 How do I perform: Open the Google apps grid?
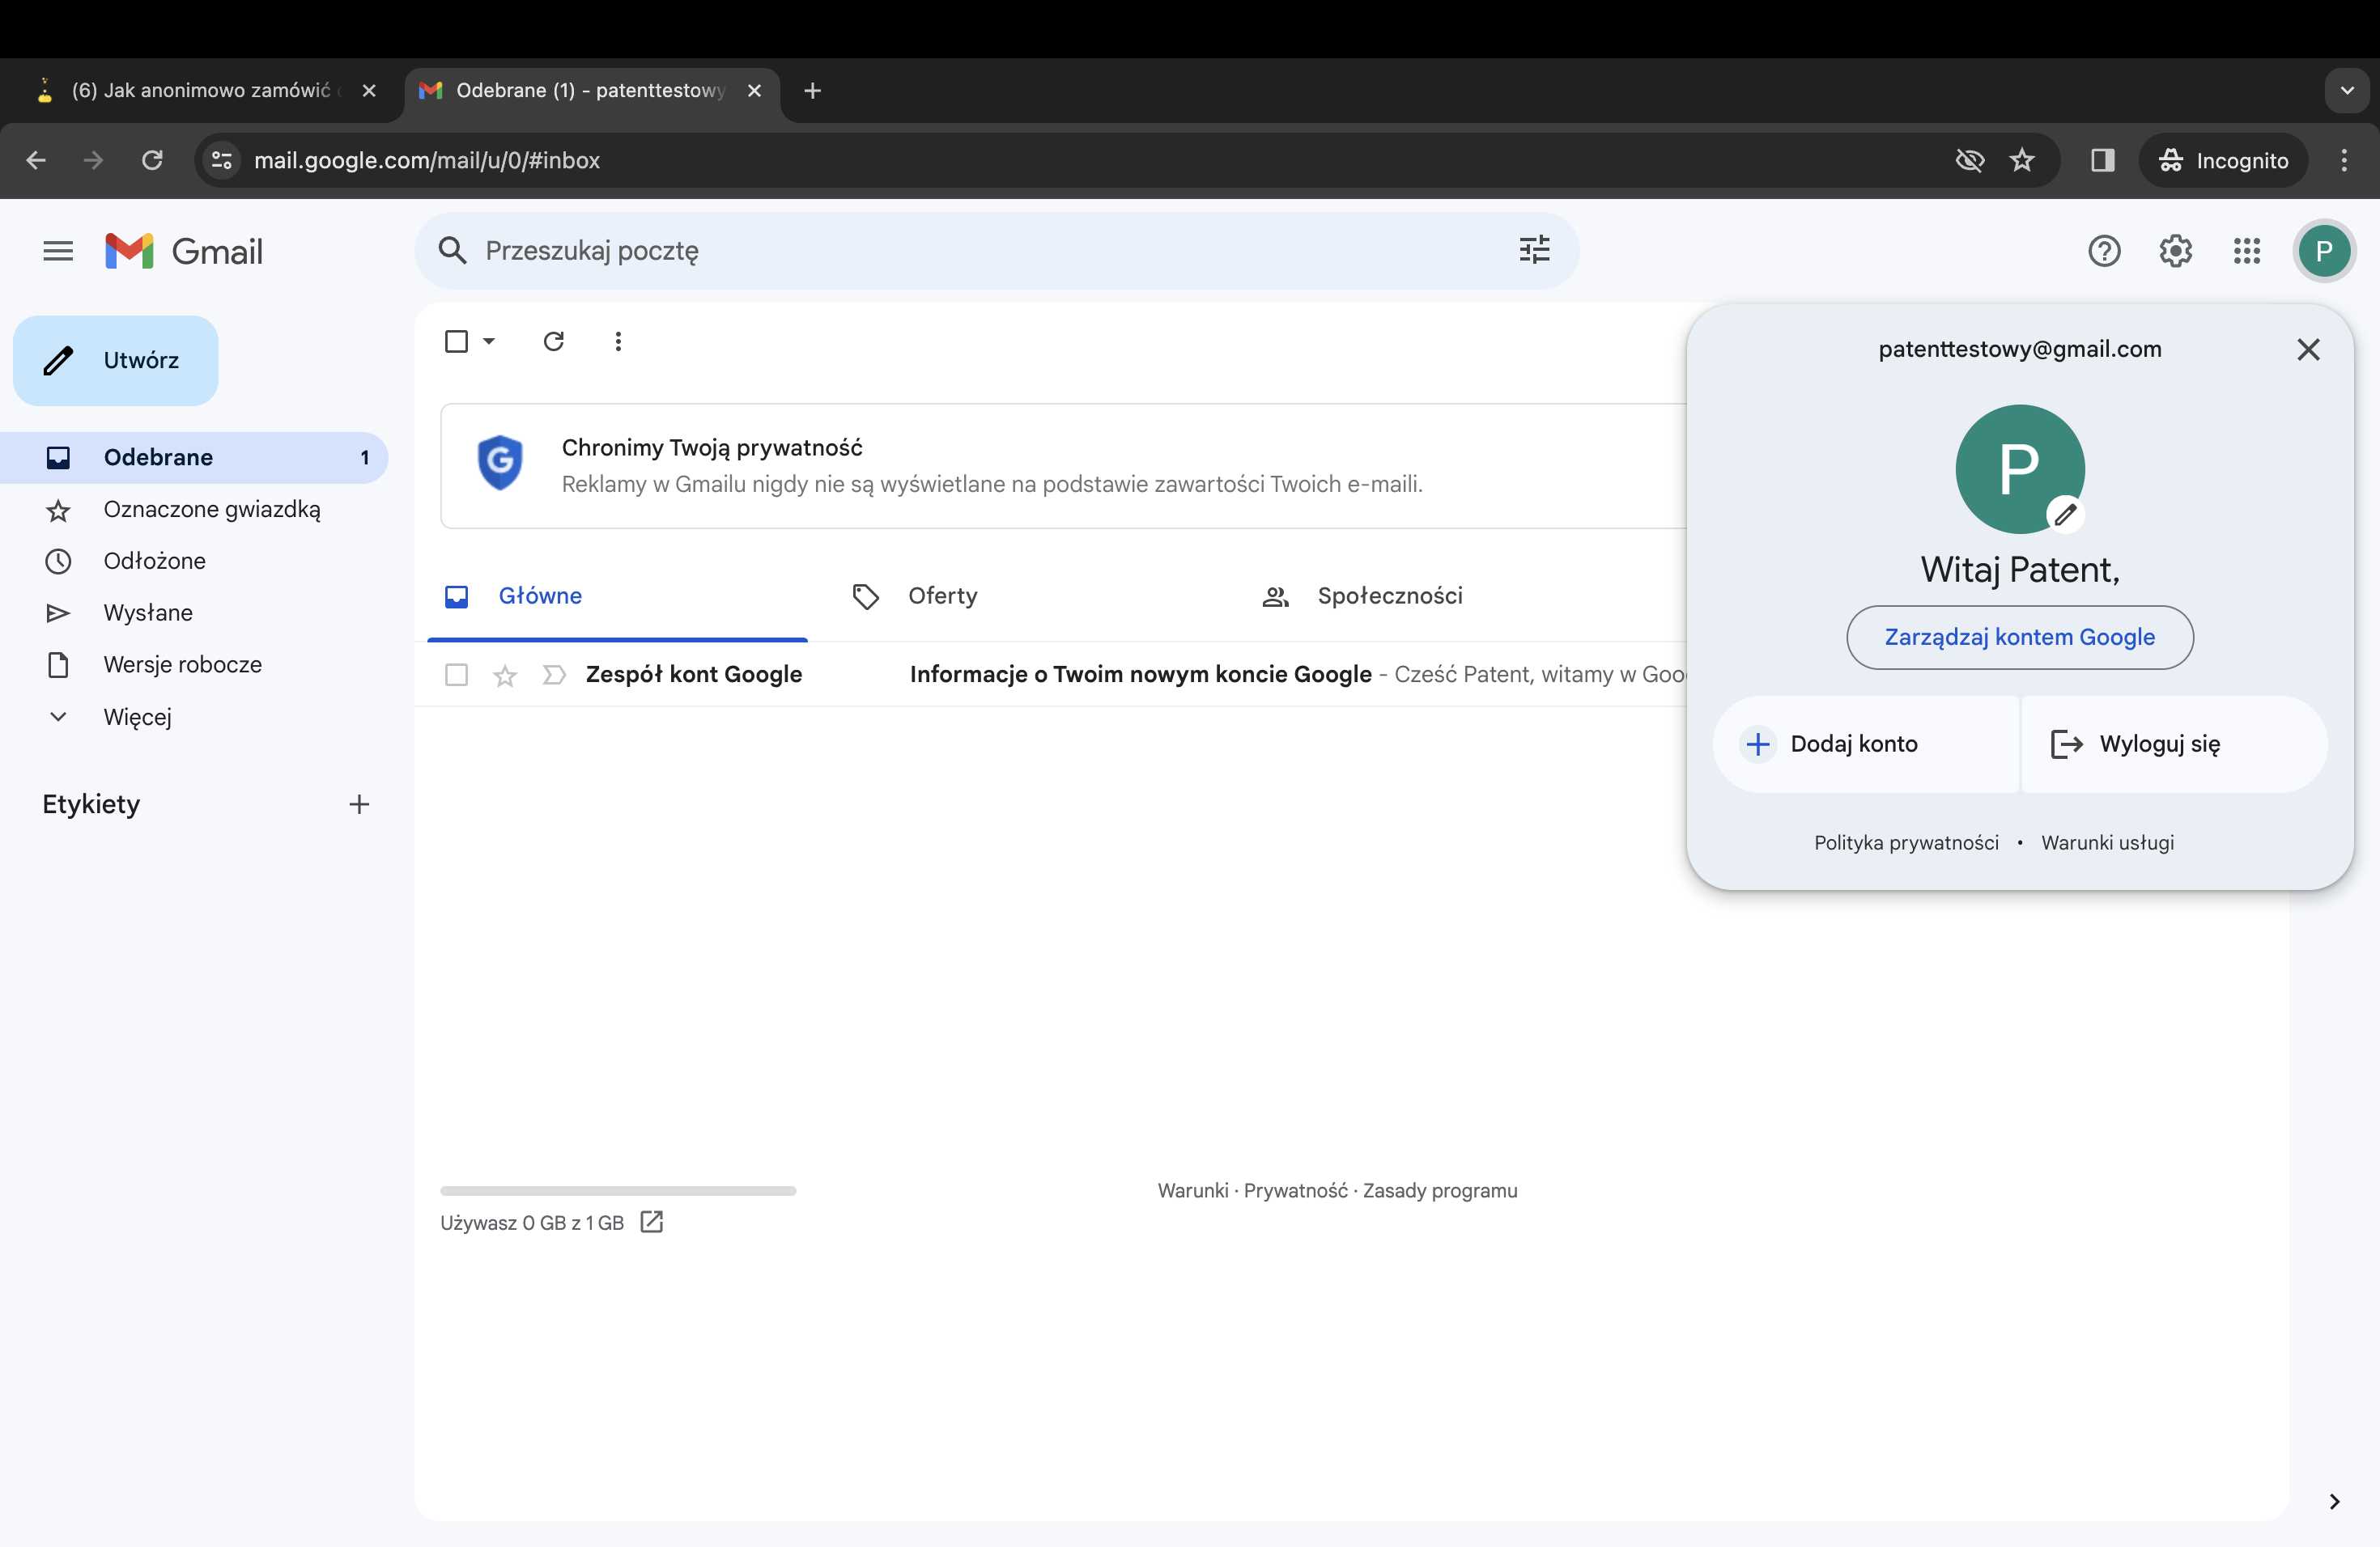2246,251
